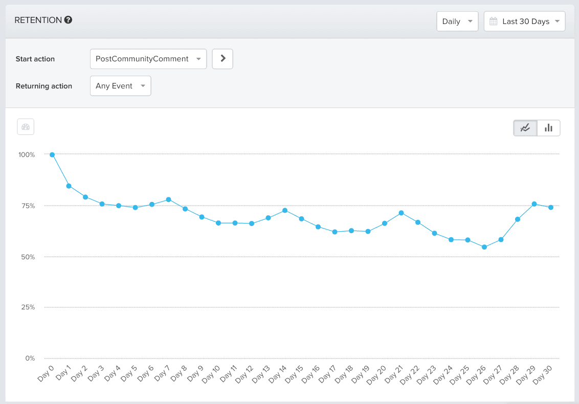Open the Daily interval dropdown
The image size is (579, 404).
[x=457, y=21]
